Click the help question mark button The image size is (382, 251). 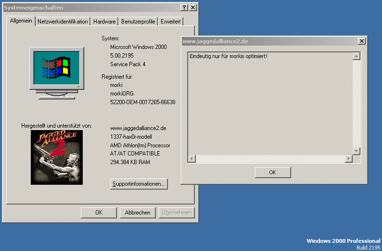[184, 8]
